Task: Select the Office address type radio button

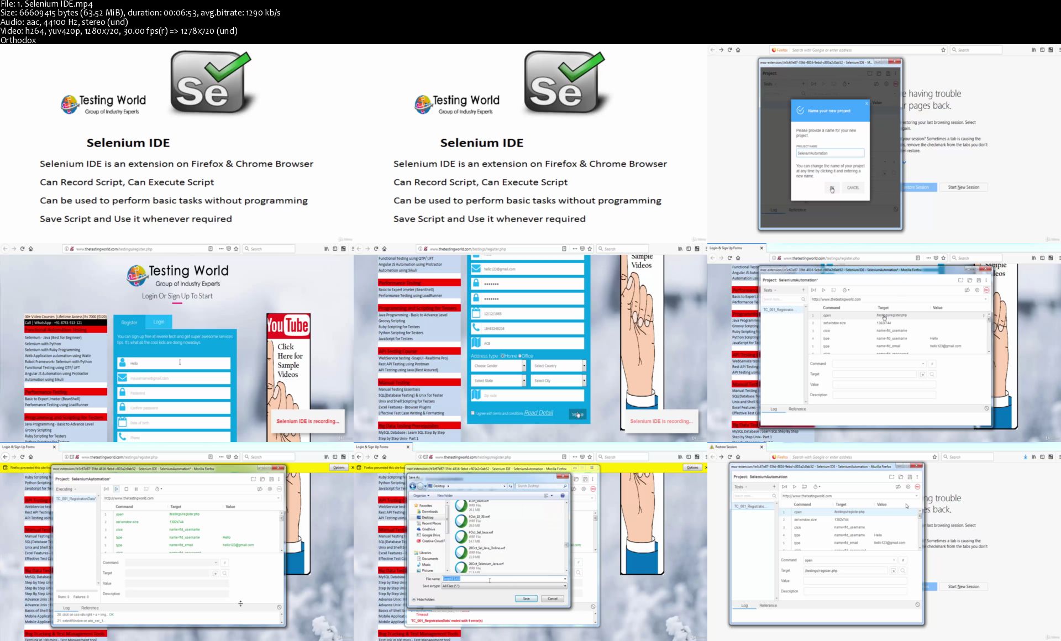Action: pos(519,356)
